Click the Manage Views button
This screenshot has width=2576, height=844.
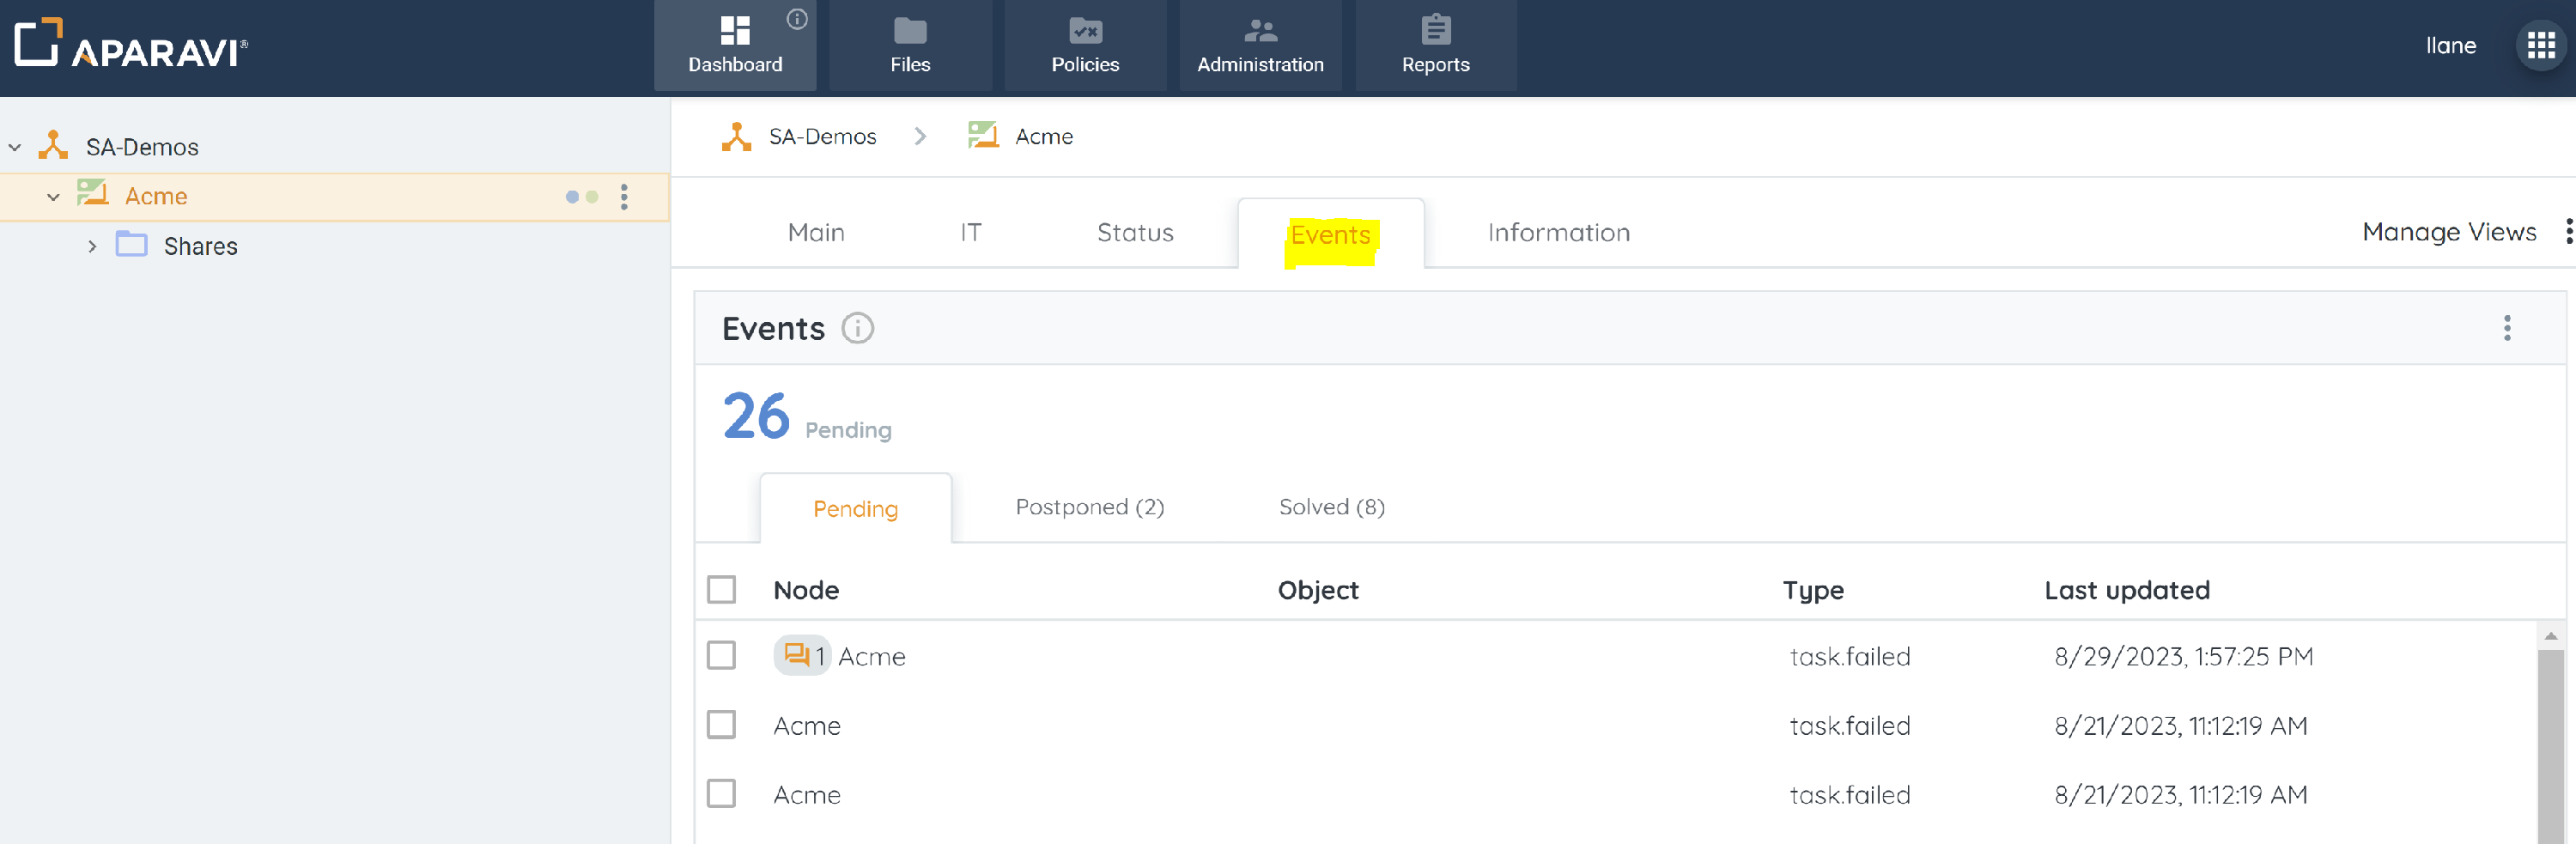pyautogui.click(x=2448, y=232)
